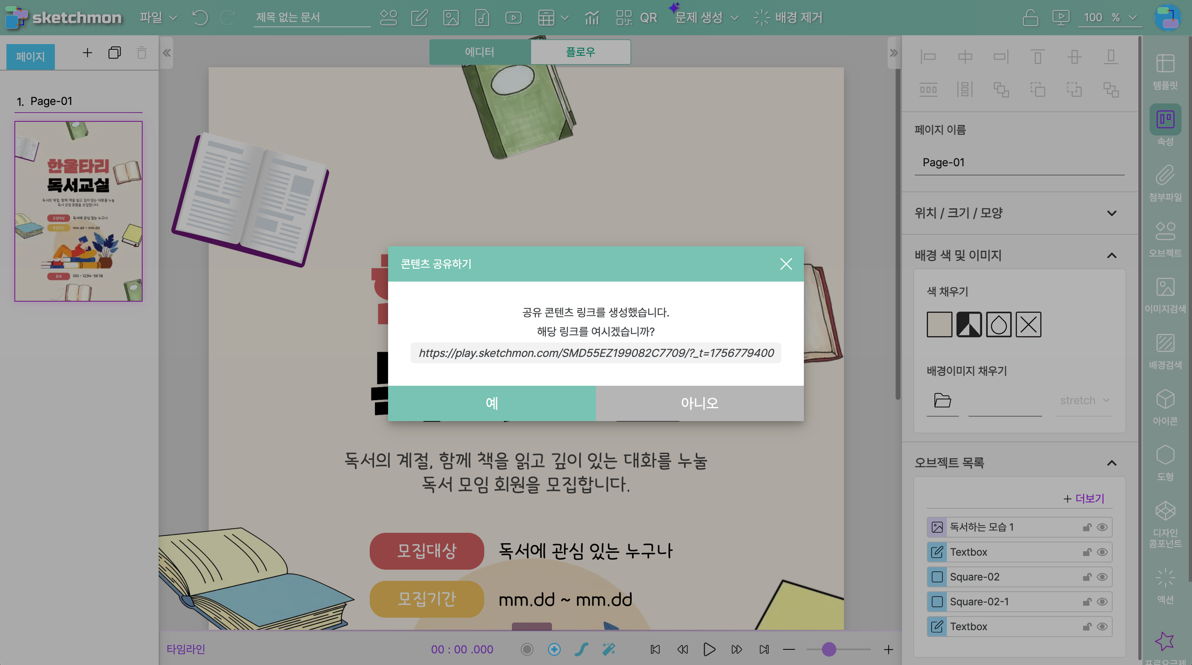Click 예 to open the link
This screenshot has width=1192, height=665.
491,403
